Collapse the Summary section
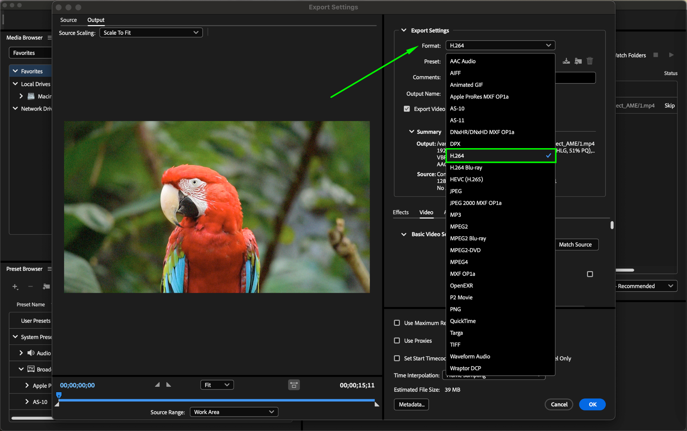687x431 pixels. click(x=412, y=132)
